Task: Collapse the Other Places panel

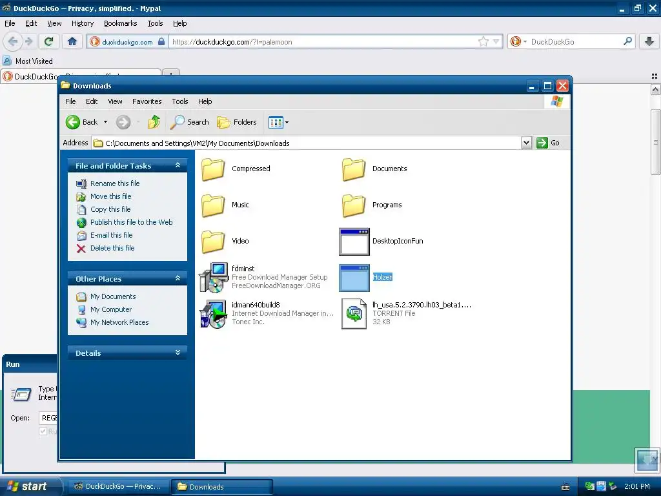Action: point(178,278)
